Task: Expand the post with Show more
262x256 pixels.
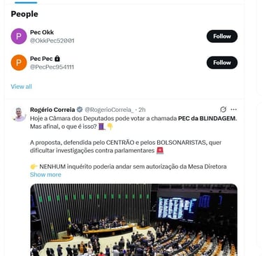Action: tap(45, 175)
